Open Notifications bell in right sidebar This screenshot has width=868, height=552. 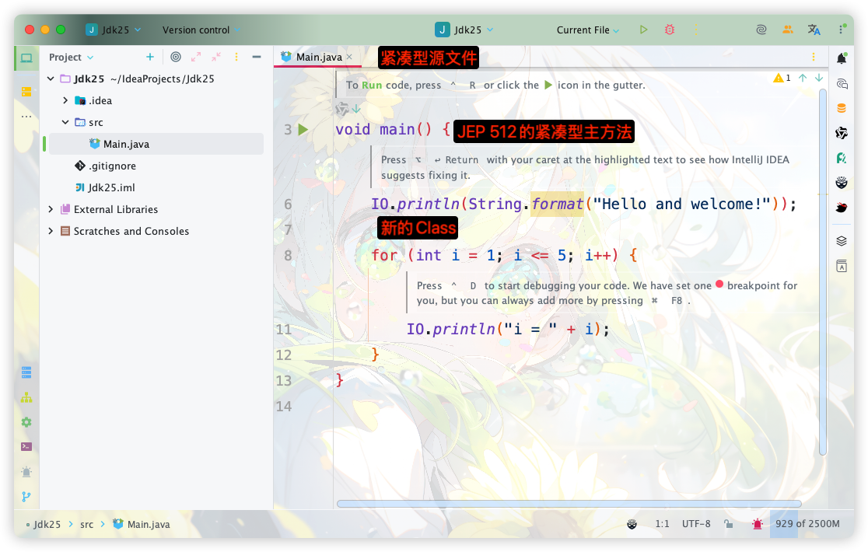tap(842, 58)
